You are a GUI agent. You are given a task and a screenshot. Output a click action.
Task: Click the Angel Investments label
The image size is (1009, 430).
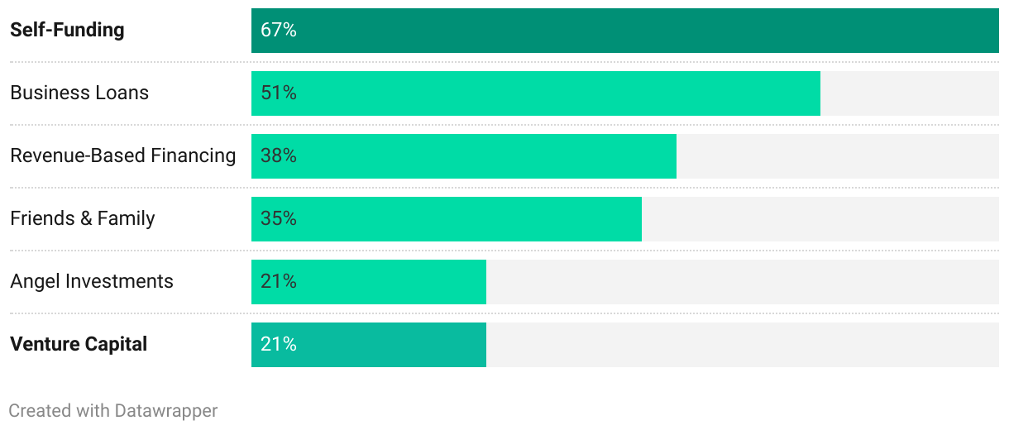[92, 281]
